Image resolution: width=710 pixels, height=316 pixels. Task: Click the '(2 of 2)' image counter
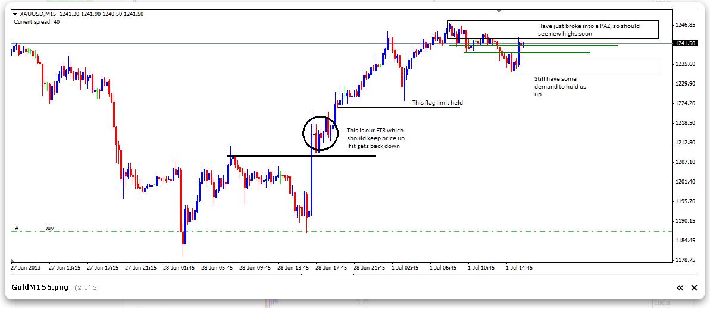pyautogui.click(x=87, y=288)
